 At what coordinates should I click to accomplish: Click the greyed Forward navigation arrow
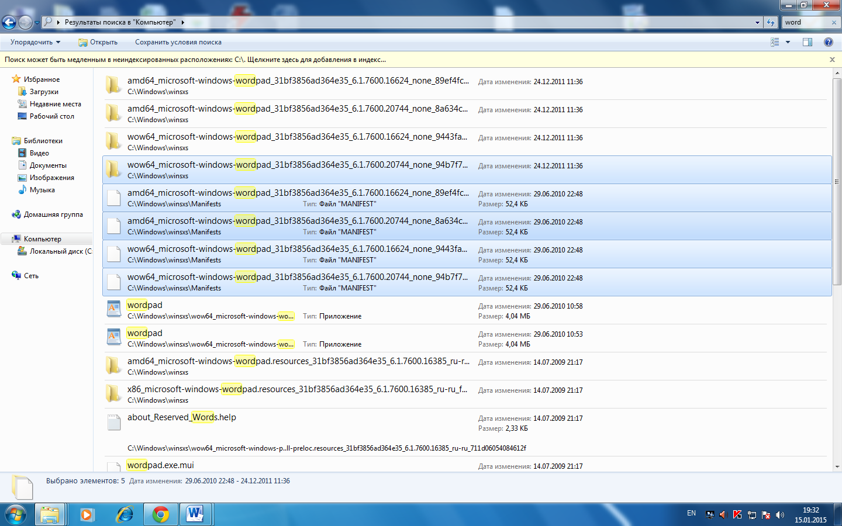tap(25, 23)
